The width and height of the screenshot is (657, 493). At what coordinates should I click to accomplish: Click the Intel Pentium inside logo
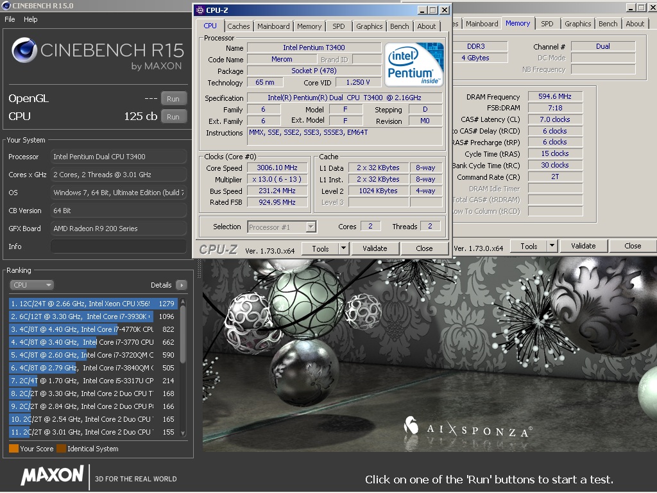[414, 64]
